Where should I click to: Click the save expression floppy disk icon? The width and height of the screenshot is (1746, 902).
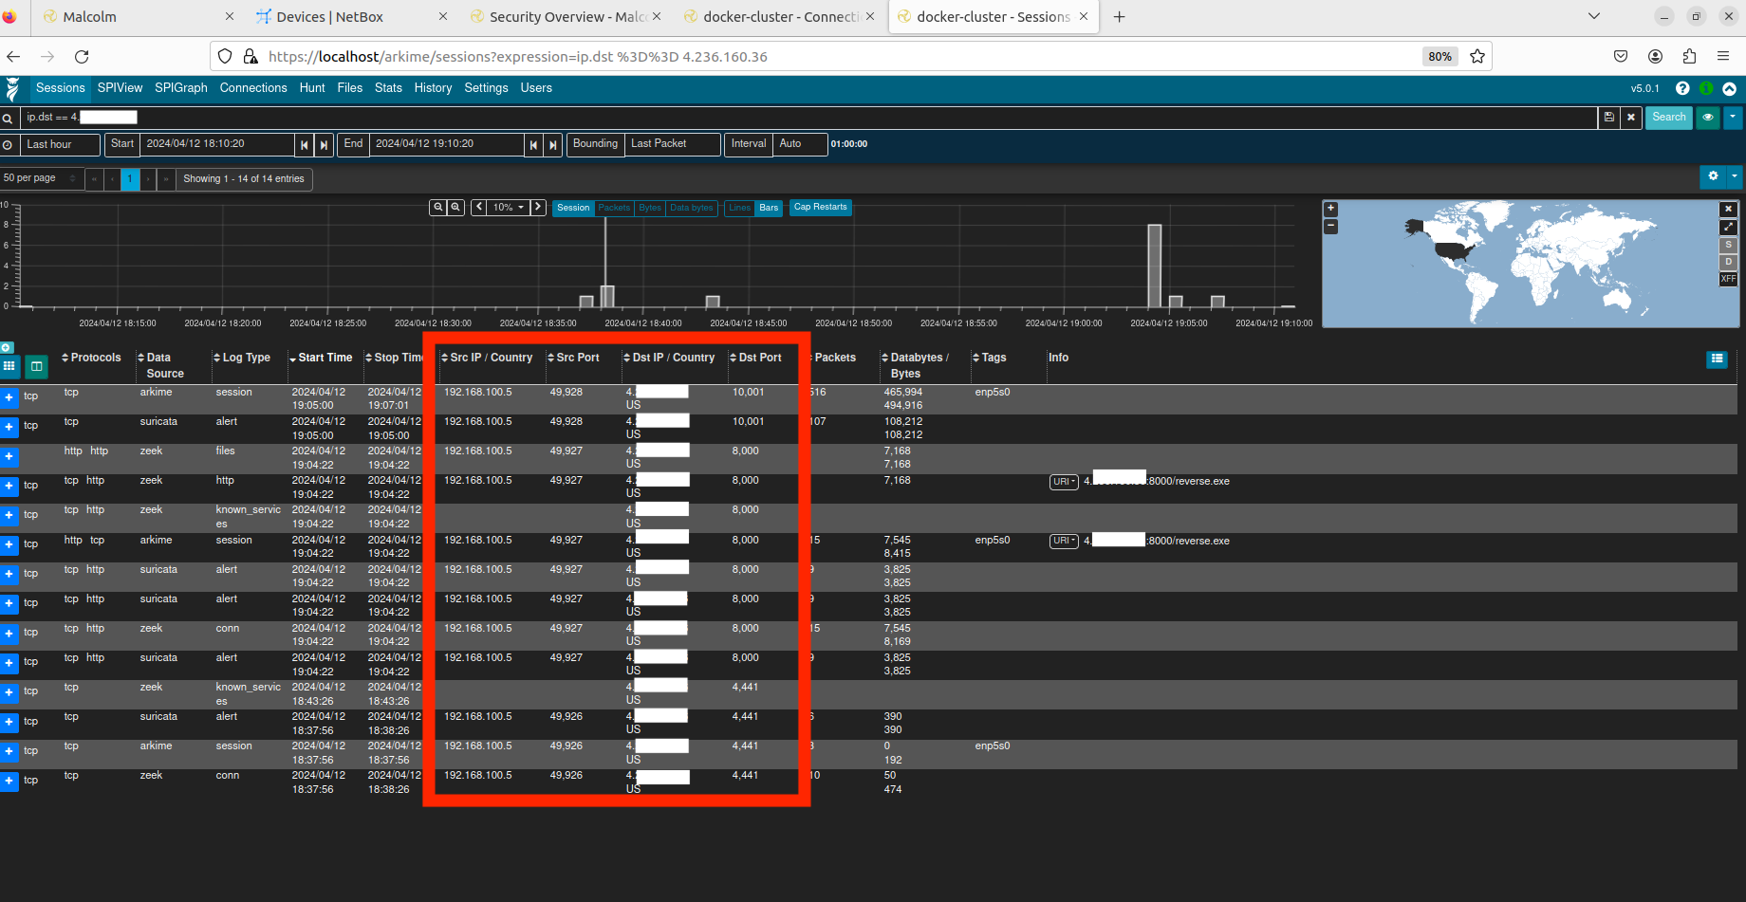(x=1608, y=118)
